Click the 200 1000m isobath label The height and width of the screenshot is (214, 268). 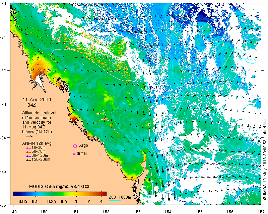click(120, 197)
